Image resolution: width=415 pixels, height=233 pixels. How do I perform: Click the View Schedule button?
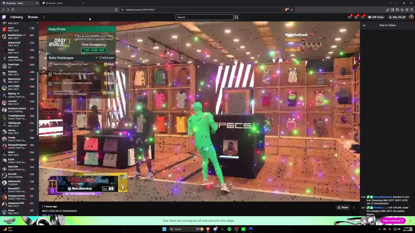pos(393,221)
